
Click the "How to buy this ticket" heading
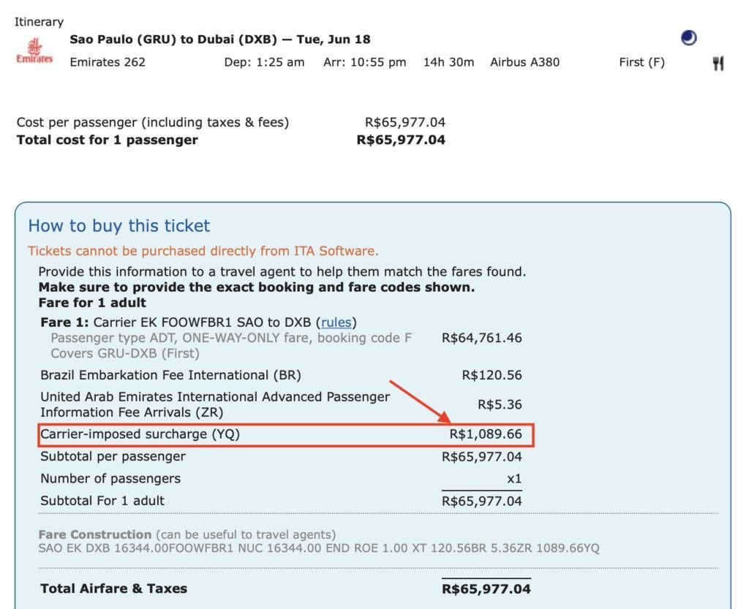[118, 226]
